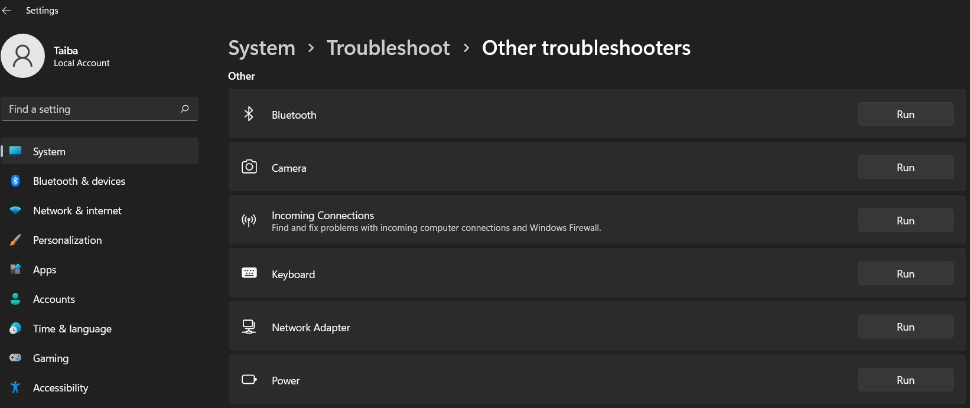Click the Accessibility person icon
The image size is (970, 408).
tap(15, 387)
